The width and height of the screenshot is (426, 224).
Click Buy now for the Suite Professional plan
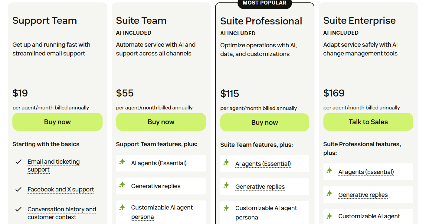(264, 122)
